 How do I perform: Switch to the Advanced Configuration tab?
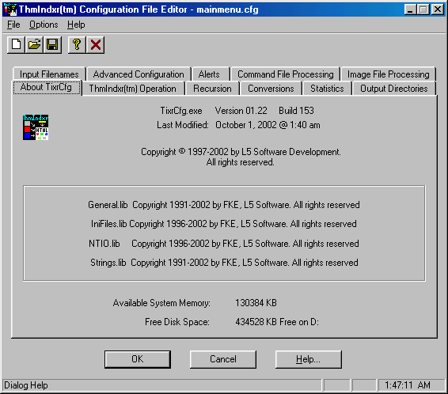tap(139, 74)
